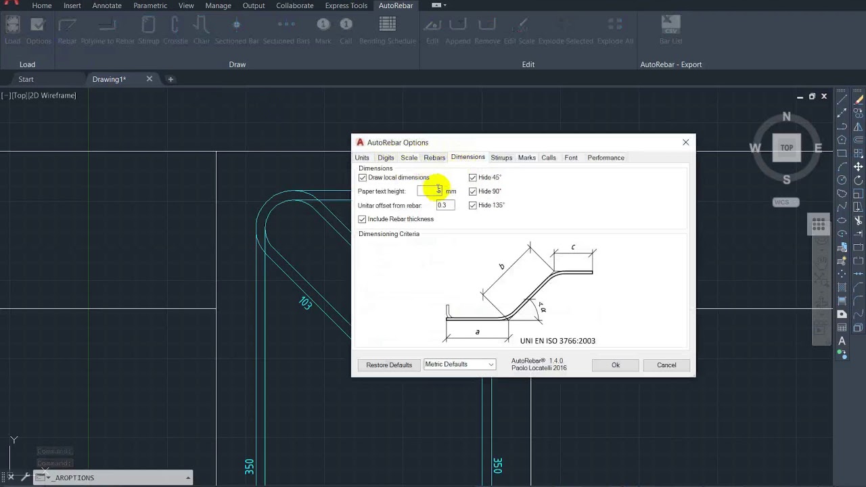The image size is (866, 487).
Task: Click Ok in AutoRebar Options
Action: point(616,365)
